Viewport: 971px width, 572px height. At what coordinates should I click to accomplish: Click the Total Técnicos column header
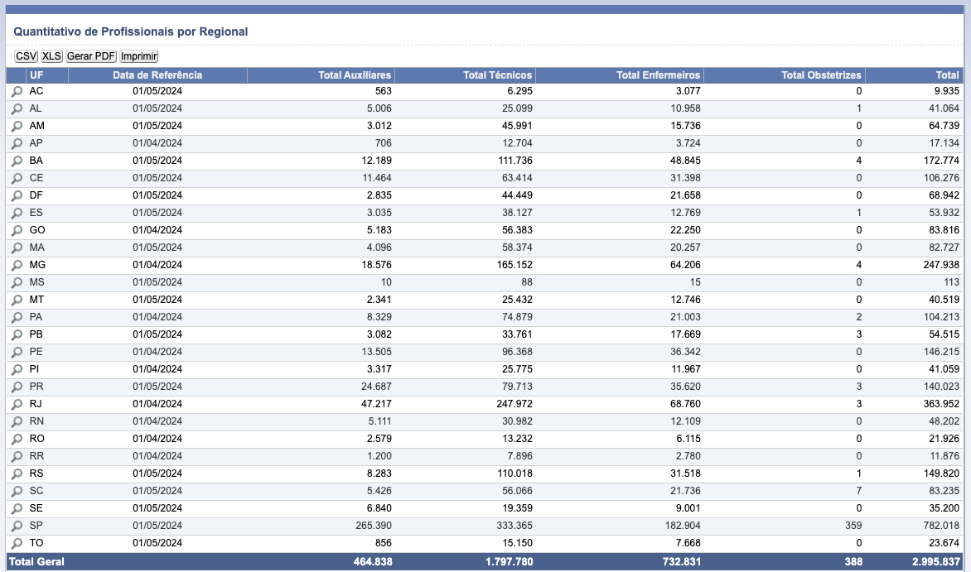coord(497,75)
